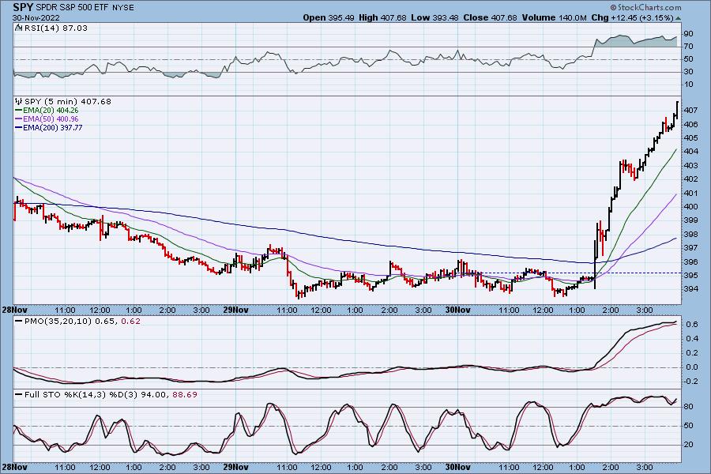
Task: Click the purple EMA(50) legend line
Action: 19,118
